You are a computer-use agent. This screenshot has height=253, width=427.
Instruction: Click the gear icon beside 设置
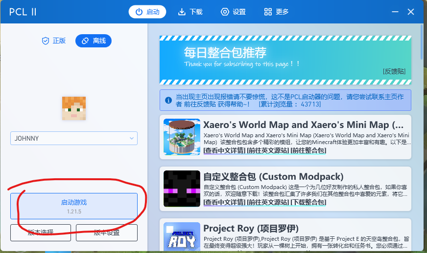tap(225, 12)
